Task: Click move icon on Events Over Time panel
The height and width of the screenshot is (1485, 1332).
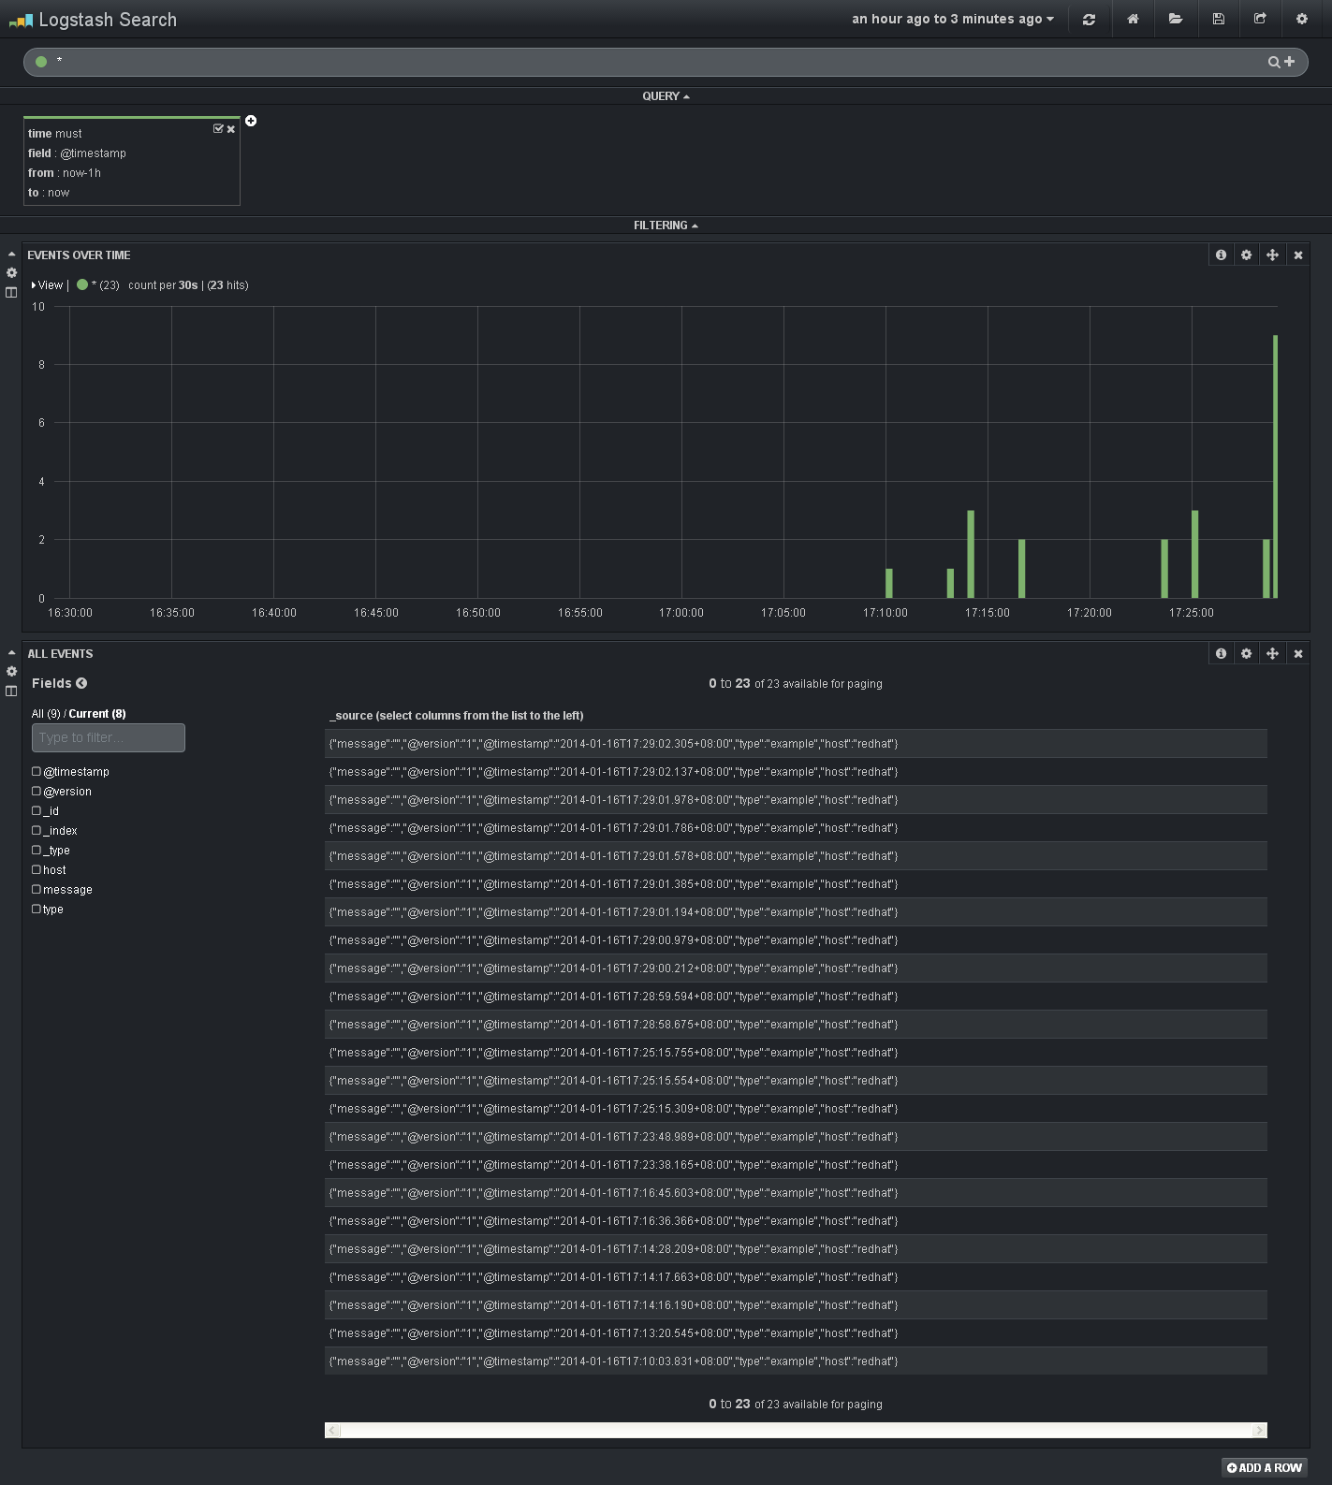Action: point(1272,255)
